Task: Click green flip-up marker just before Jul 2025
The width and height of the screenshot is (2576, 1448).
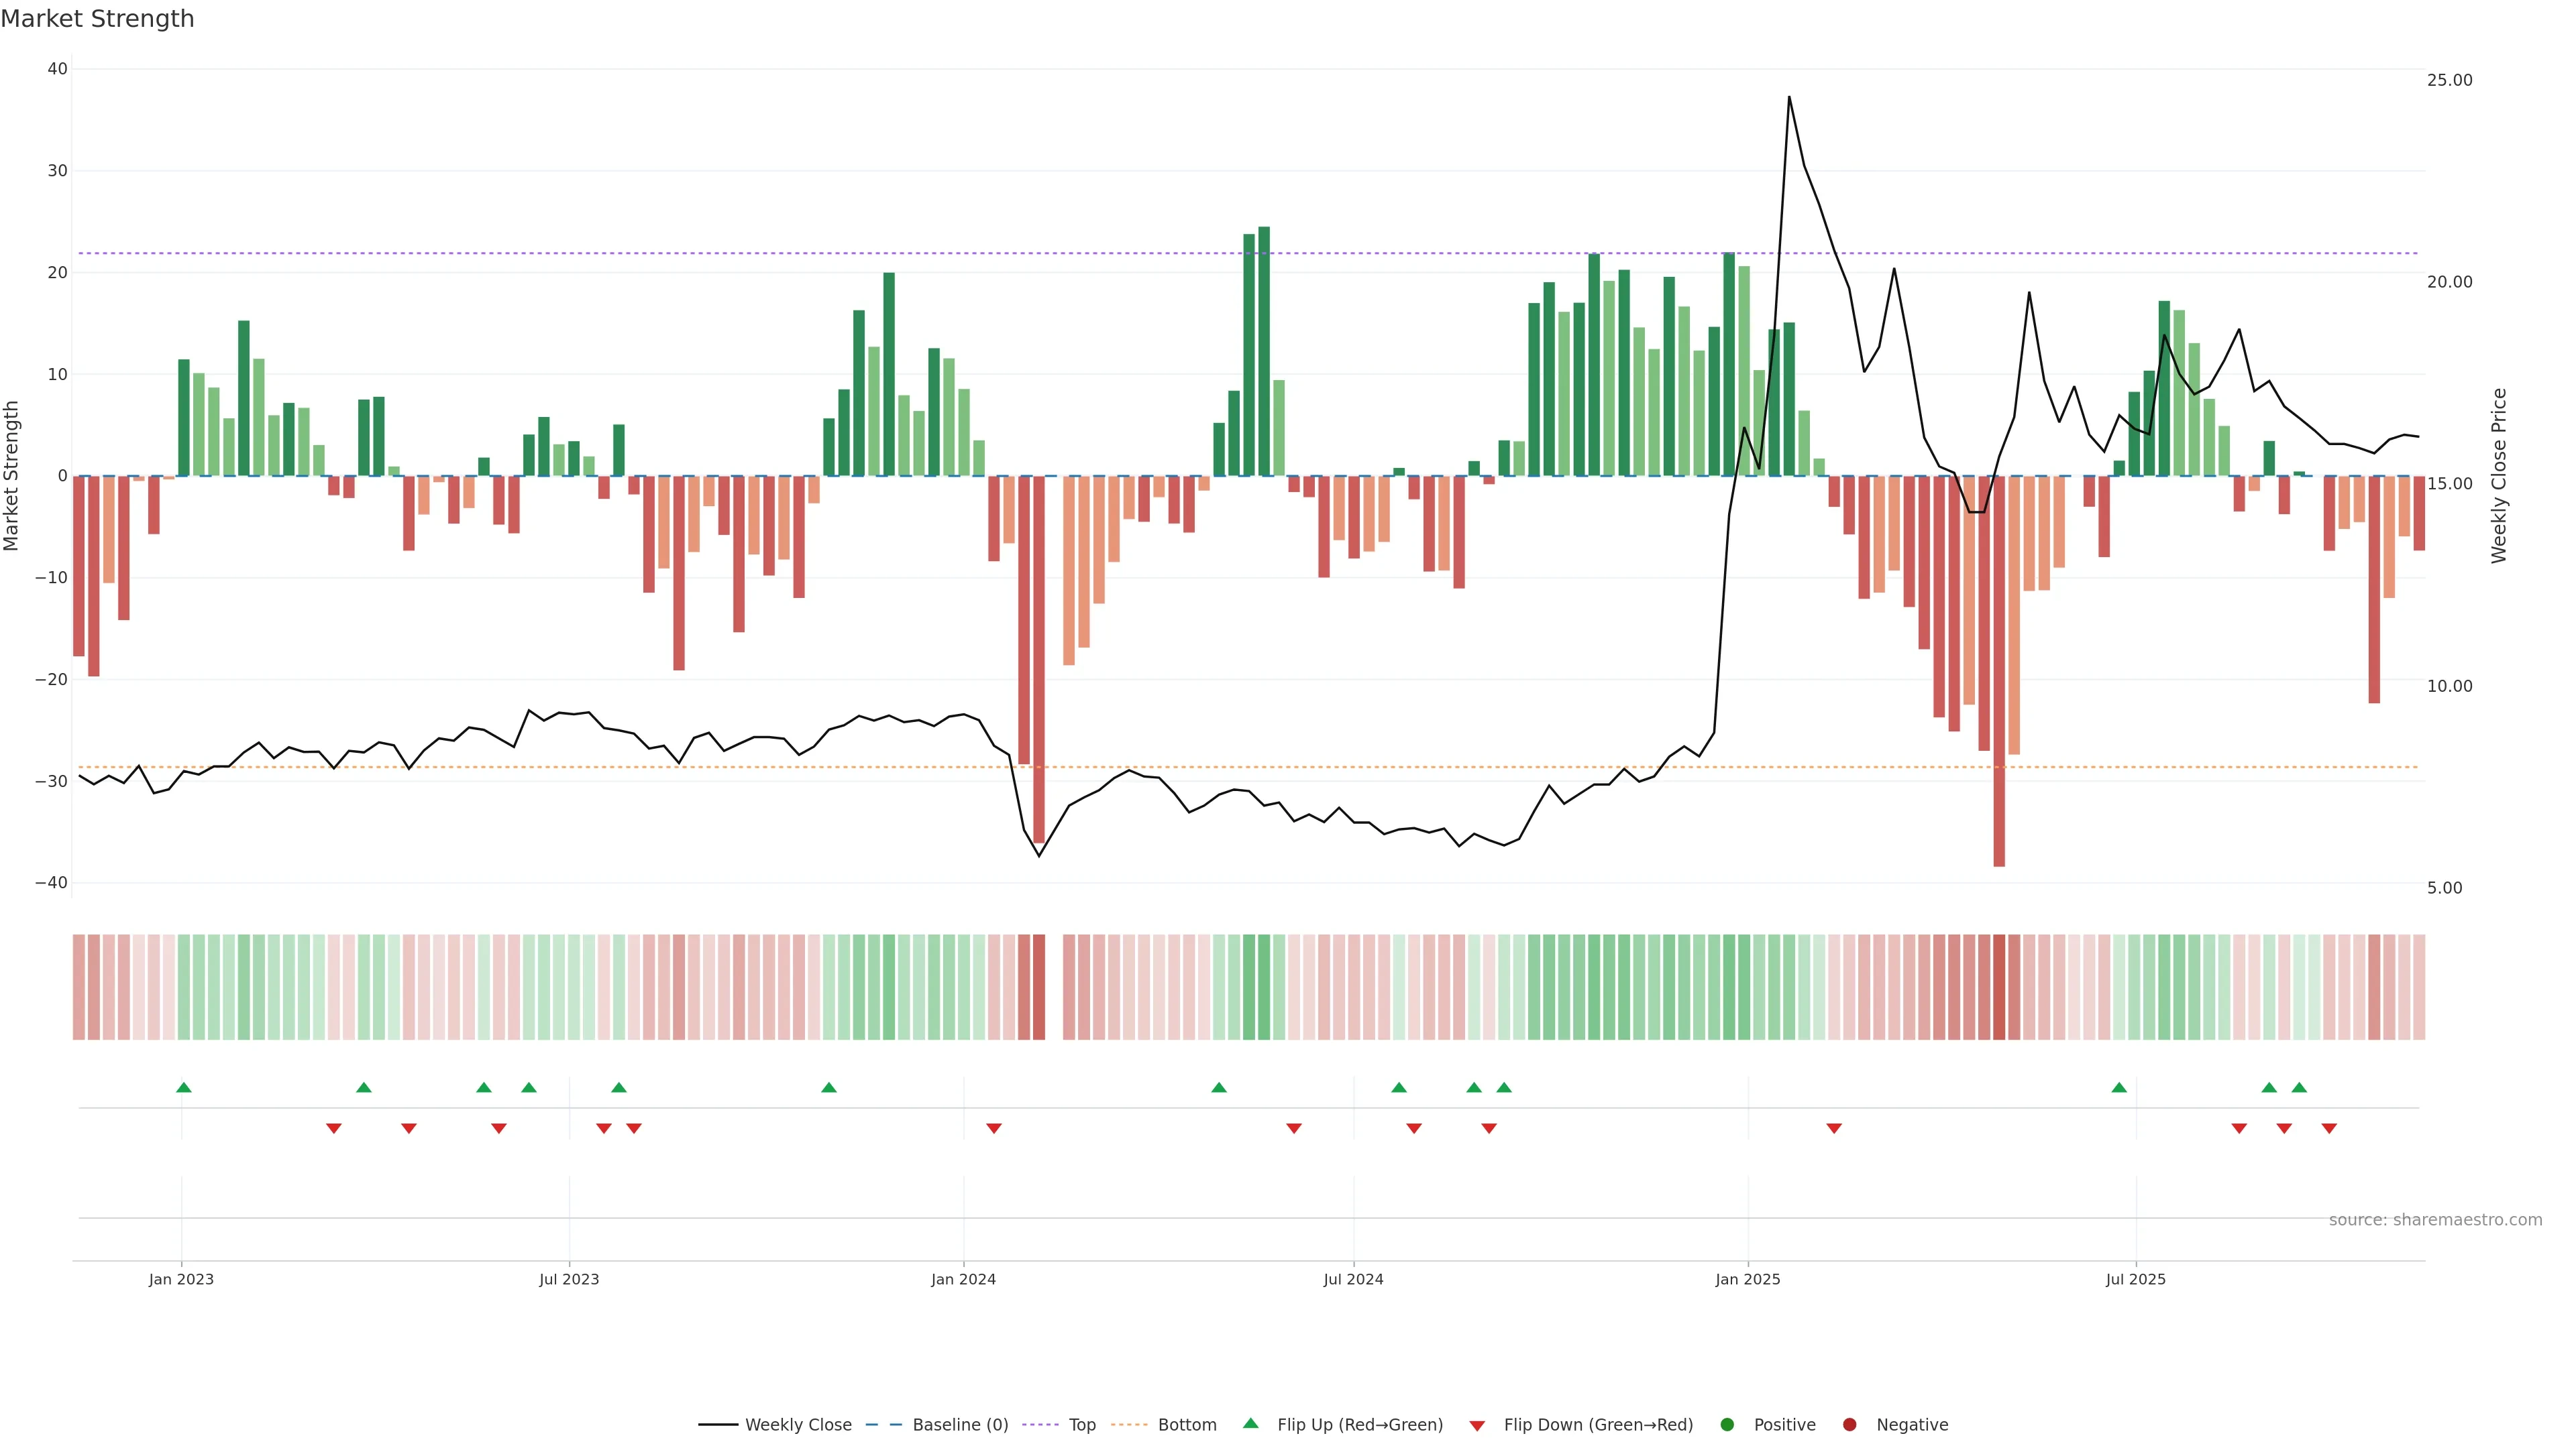Action: coord(2119,1087)
